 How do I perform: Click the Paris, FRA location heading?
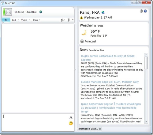coord(90,13)
